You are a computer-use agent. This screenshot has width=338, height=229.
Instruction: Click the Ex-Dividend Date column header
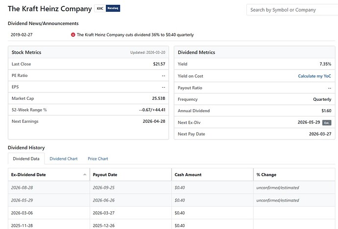(x=28, y=175)
